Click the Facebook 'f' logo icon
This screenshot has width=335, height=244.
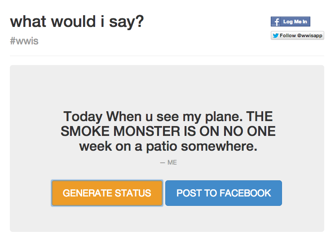pos(276,22)
